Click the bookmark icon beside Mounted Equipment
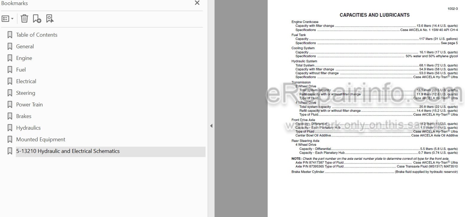465x217 pixels. click(x=10, y=139)
